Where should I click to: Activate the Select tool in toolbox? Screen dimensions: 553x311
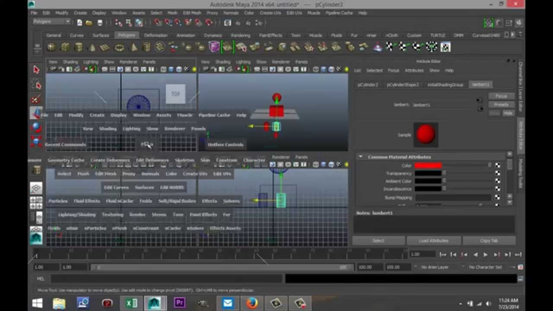[x=36, y=70]
